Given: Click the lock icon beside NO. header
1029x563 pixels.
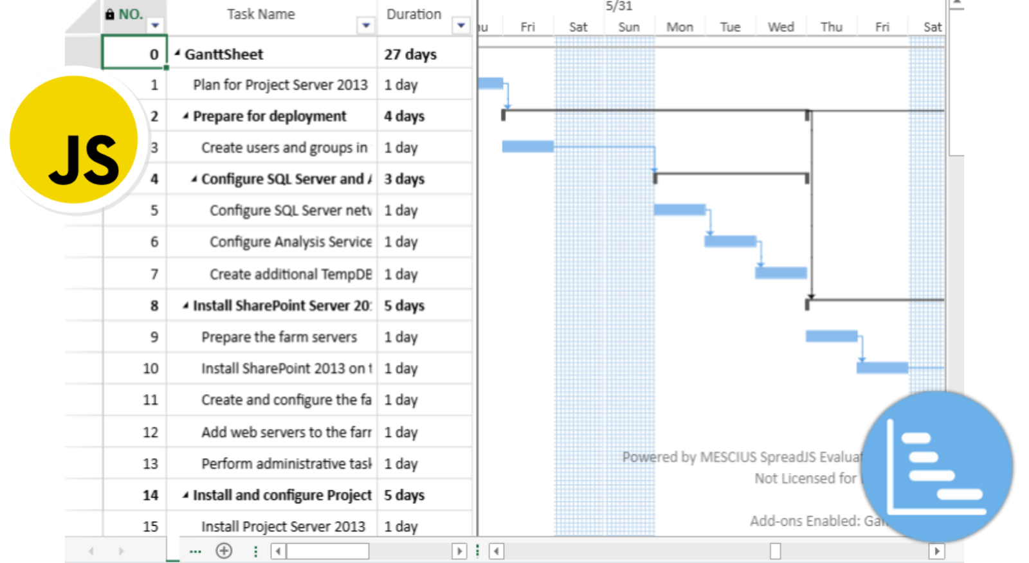Looking at the screenshot, I should click(x=110, y=14).
